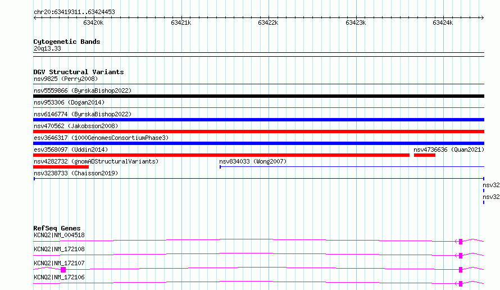Click the long red esv3568097 variant bar
Screen dimensions: 500x290
(221, 155)
